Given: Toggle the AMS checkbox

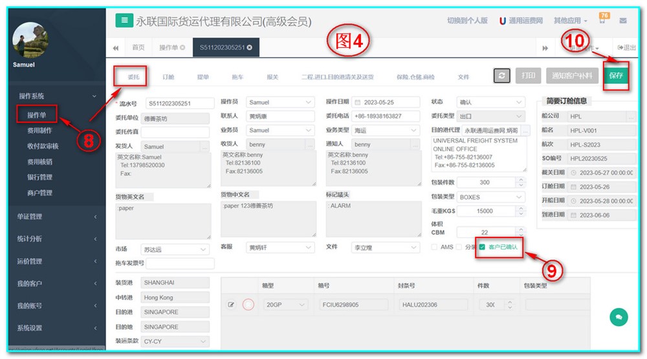Looking at the screenshot, I should coord(434,246).
